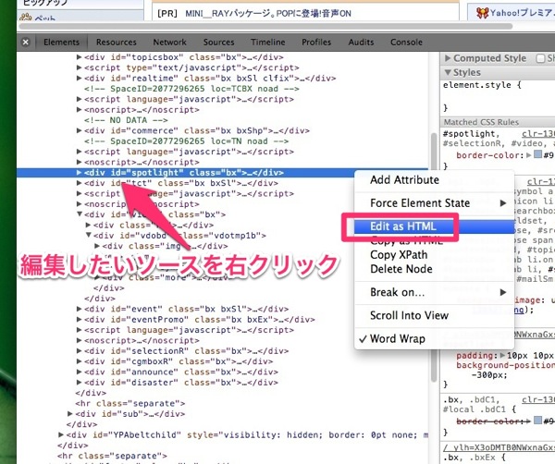Expand the announce div node
Image resolution: width=555 pixels, height=464 pixels.
(79, 372)
